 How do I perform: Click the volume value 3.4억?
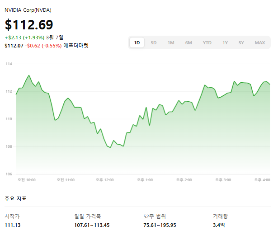coord(219,225)
